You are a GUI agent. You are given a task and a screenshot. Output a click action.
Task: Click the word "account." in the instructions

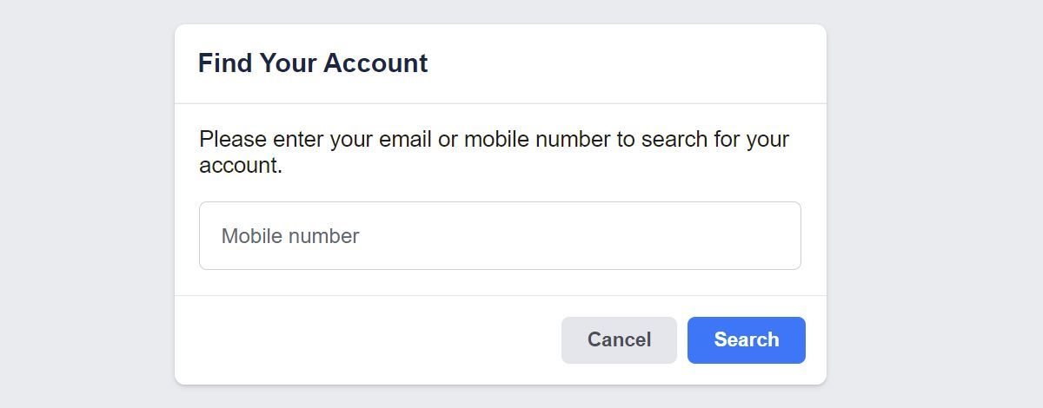241,166
